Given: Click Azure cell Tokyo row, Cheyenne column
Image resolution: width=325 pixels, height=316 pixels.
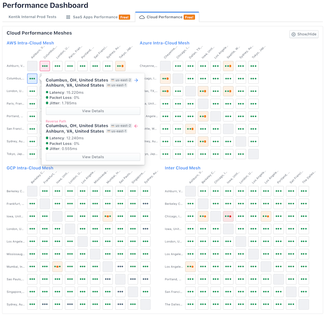Looking at the screenshot, I should [165, 154].
